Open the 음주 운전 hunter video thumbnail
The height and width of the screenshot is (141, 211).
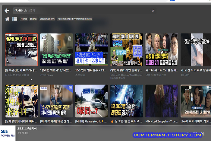tap(21, 50)
